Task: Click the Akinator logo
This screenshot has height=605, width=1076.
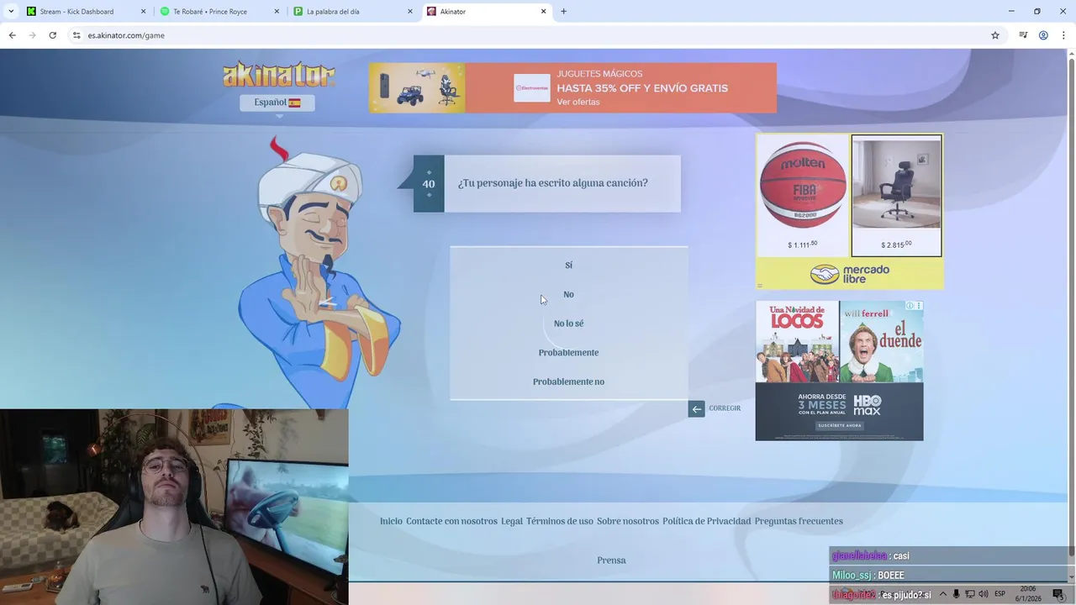Action: (278, 75)
